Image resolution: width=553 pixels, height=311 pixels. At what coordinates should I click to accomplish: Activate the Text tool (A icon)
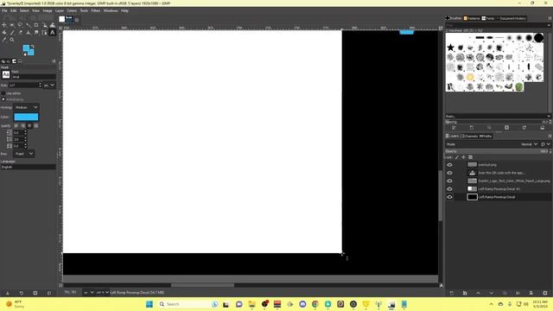click(x=53, y=33)
